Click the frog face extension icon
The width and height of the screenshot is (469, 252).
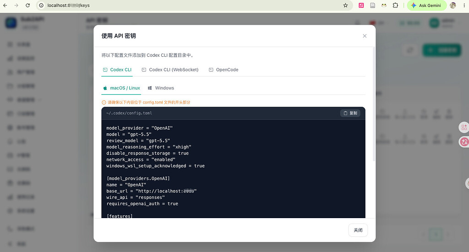384,5
